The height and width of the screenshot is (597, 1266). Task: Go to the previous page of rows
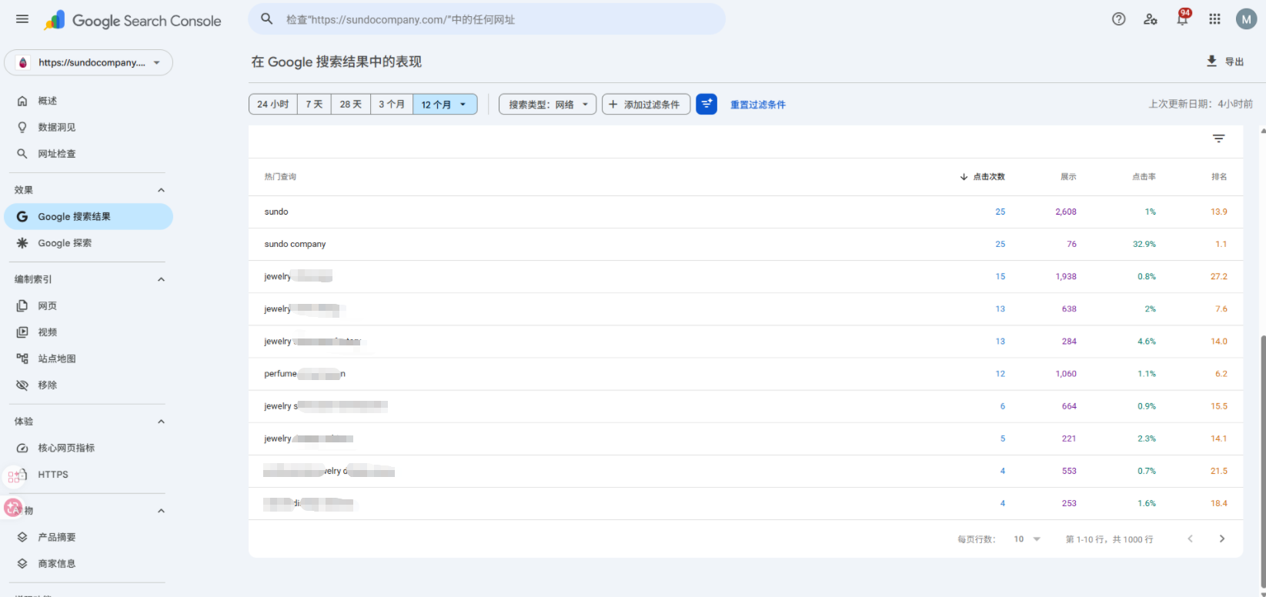(x=1190, y=539)
